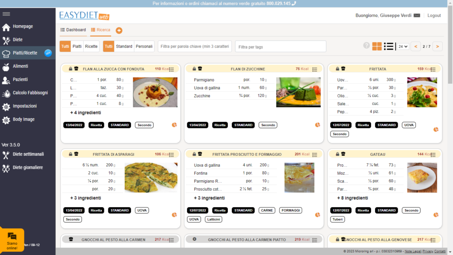Click the CARNE tag
The image size is (453, 255).
267,210
